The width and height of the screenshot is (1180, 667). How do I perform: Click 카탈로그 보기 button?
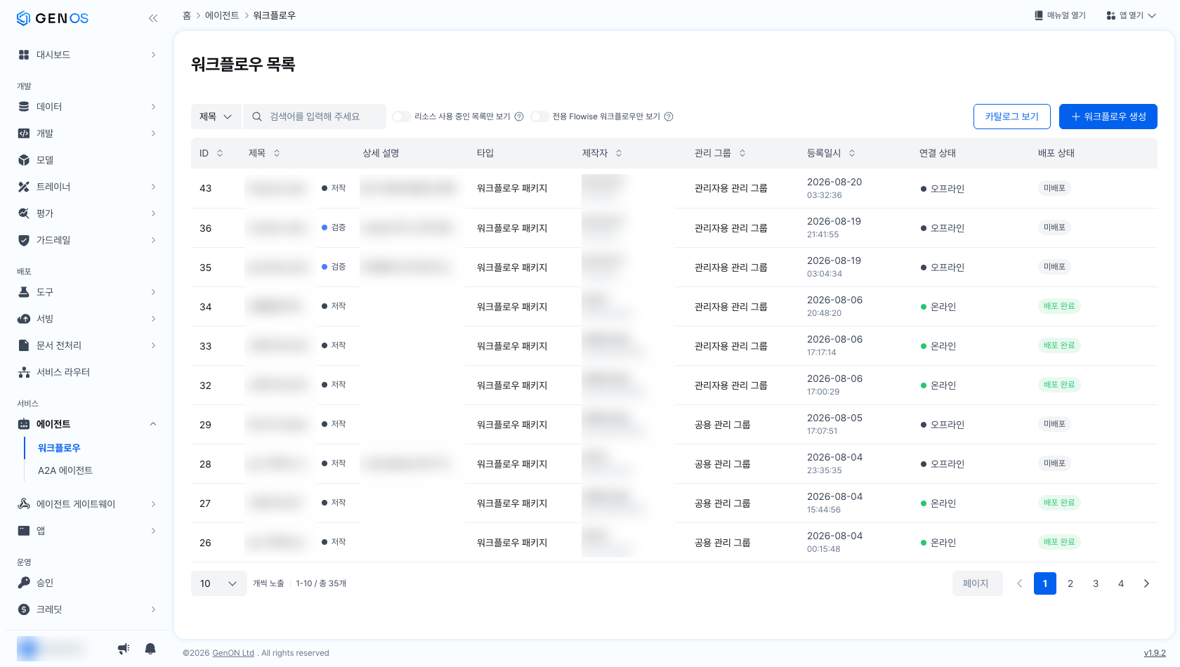click(1011, 117)
